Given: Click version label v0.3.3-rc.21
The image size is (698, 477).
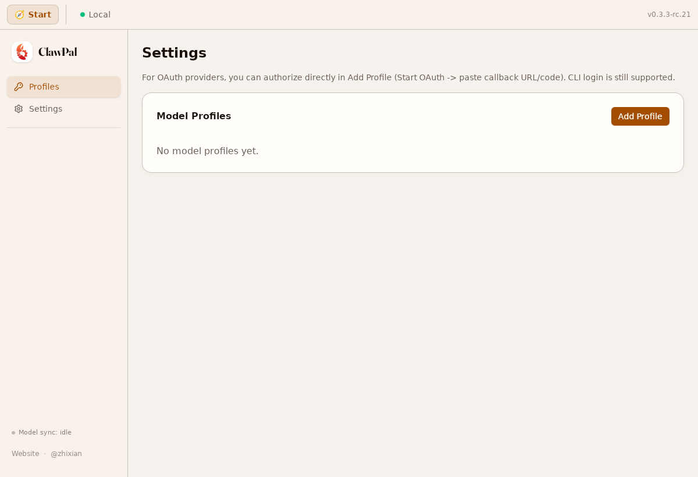Looking at the screenshot, I should (x=669, y=15).
